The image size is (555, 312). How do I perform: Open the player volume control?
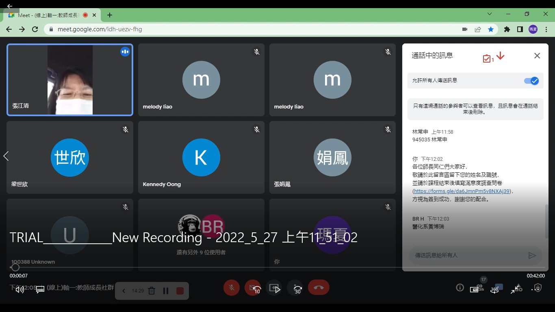(20, 290)
